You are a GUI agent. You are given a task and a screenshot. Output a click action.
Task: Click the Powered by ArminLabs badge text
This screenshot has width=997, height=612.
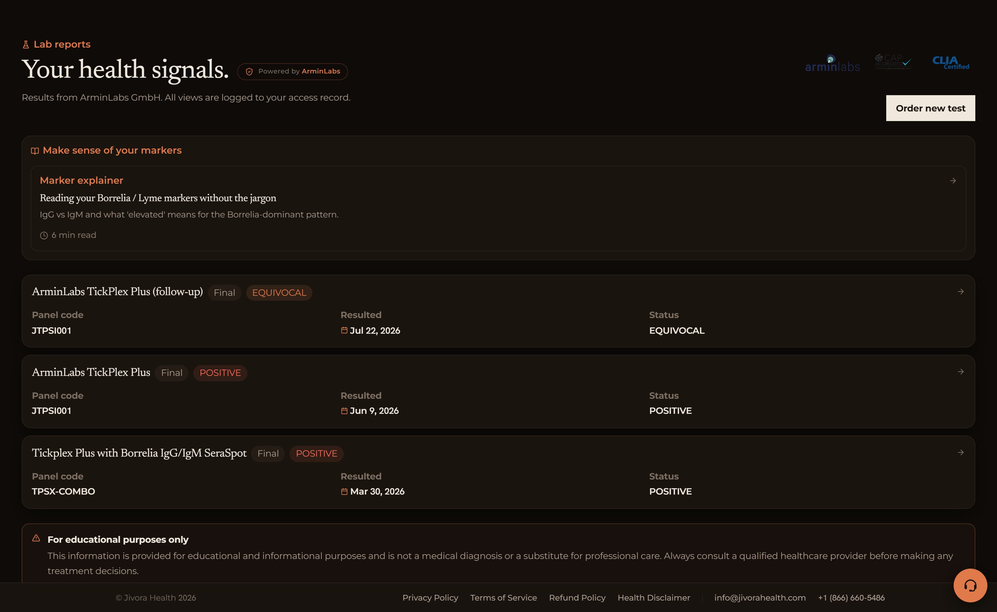[299, 71]
